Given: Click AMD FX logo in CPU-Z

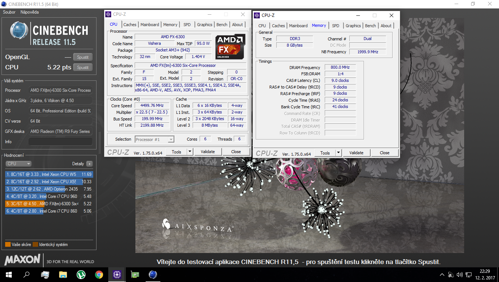Looking at the screenshot, I should point(230,46).
